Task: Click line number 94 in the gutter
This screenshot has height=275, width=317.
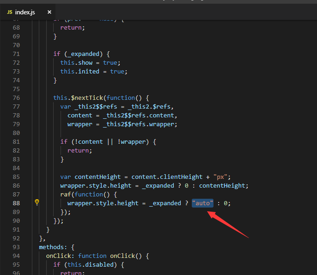Action: (16, 256)
